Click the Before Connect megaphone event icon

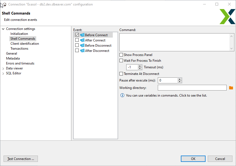[x=82, y=35]
